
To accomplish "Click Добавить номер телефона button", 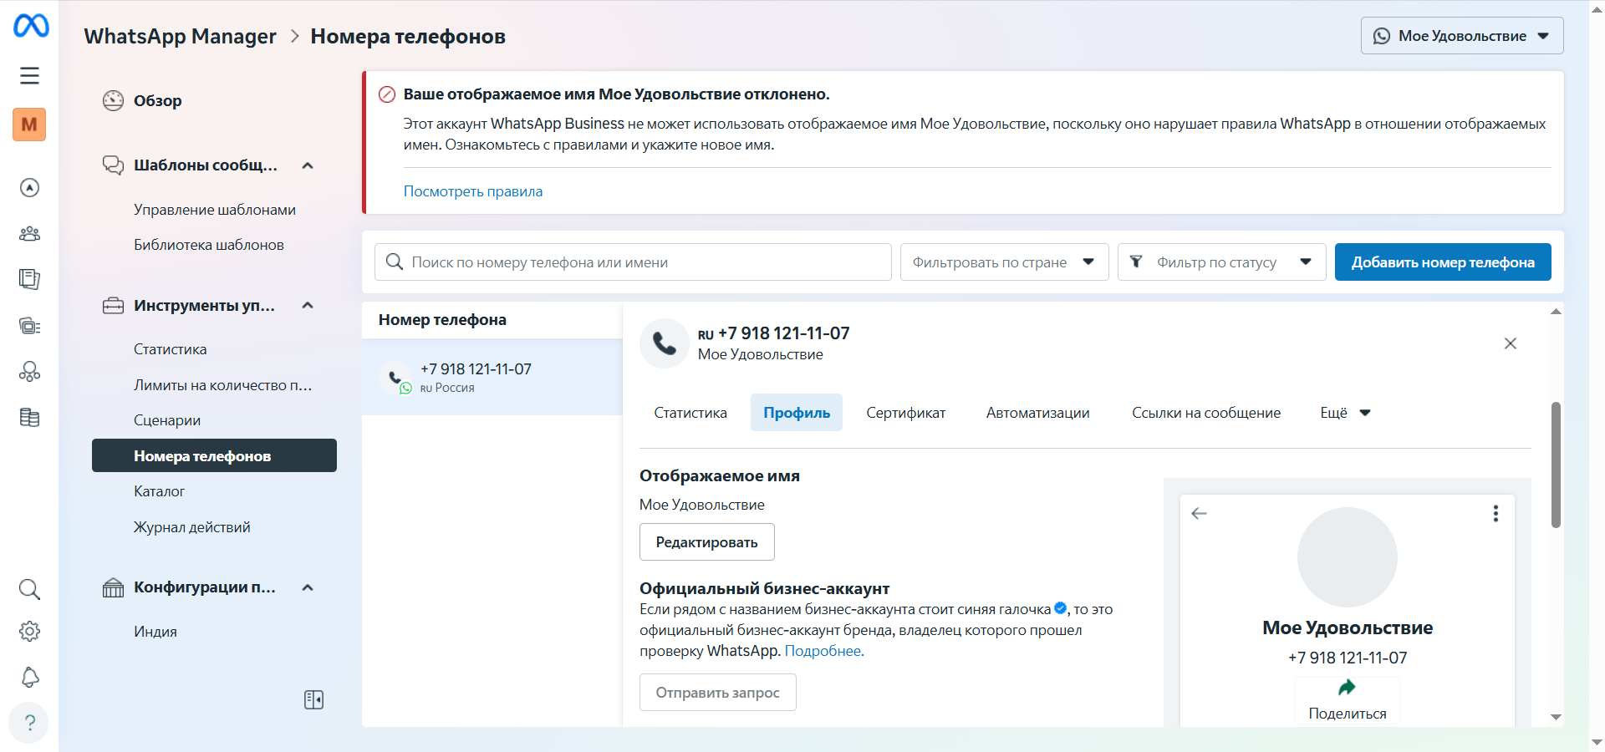I will [1442, 262].
